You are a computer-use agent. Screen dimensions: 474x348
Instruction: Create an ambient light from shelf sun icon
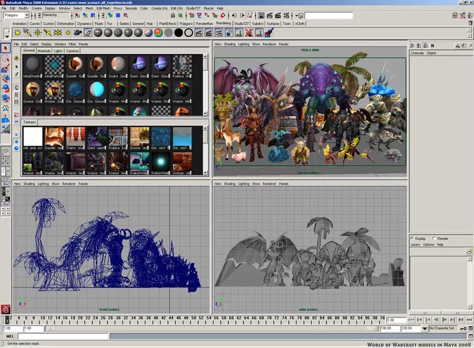point(18,33)
